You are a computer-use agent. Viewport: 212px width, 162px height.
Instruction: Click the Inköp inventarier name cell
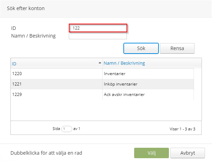click(x=121, y=84)
